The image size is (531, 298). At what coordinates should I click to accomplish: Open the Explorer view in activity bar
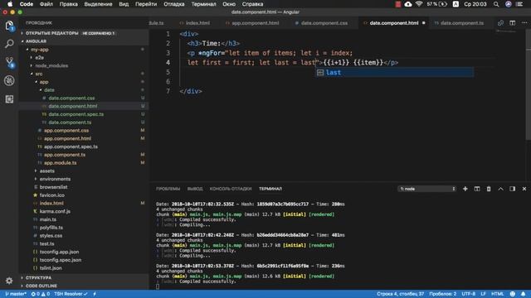pyautogui.click(x=9, y=26)
